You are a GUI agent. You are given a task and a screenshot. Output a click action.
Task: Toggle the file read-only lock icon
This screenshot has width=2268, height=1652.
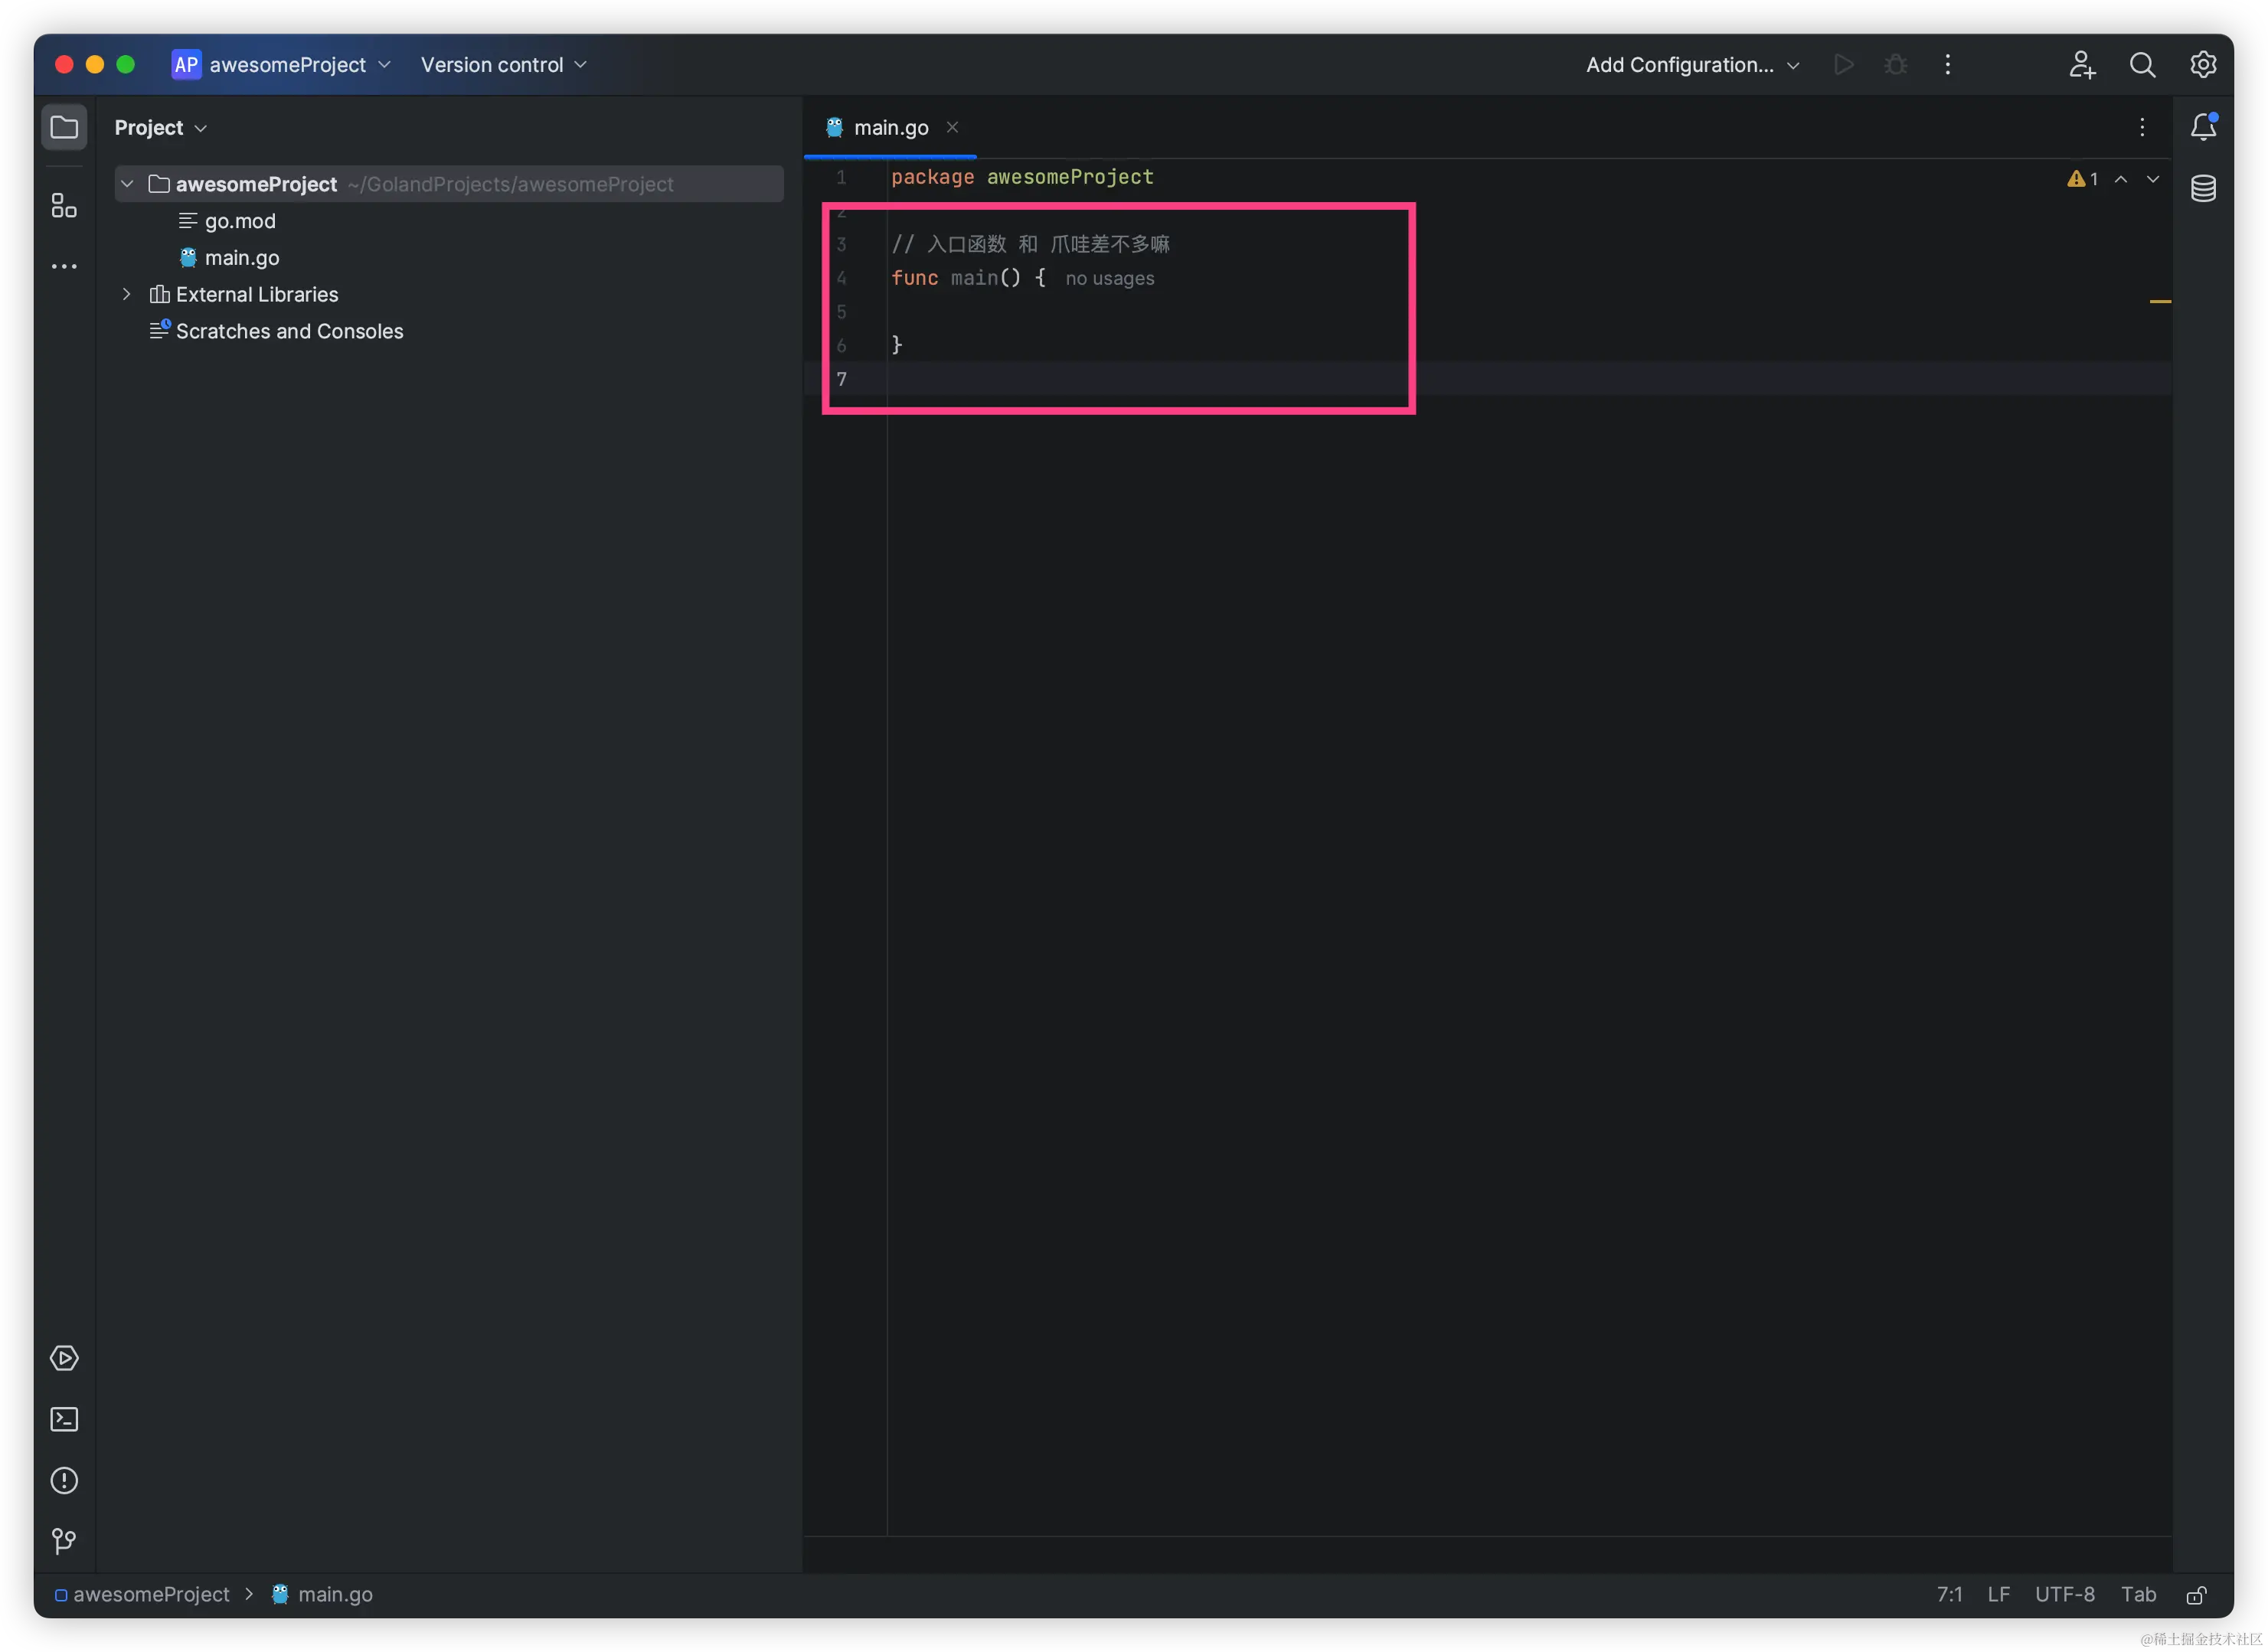2197,1595
